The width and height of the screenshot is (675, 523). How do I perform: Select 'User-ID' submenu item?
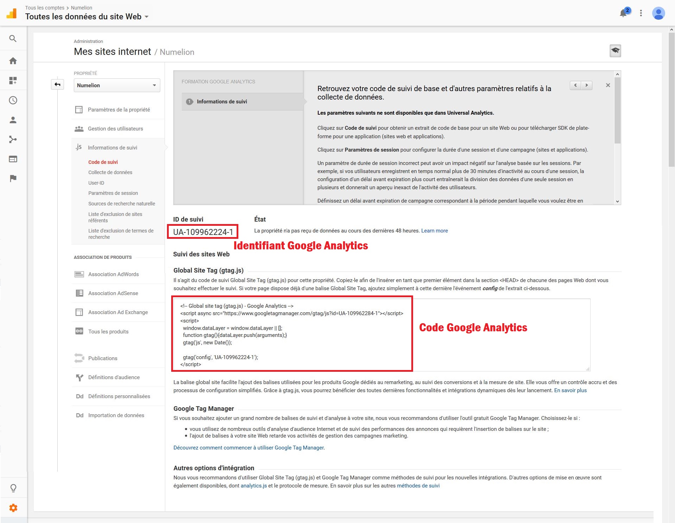click(96, 183)
